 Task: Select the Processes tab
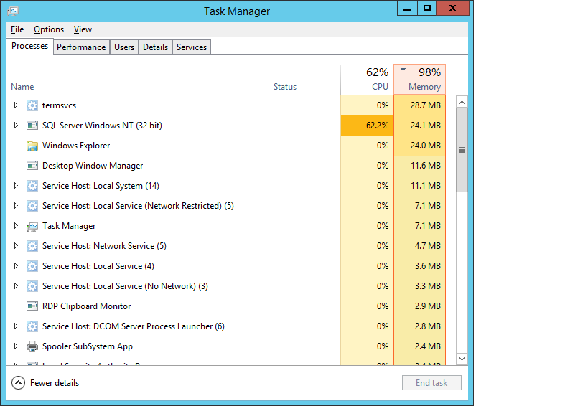click(29, 46)
